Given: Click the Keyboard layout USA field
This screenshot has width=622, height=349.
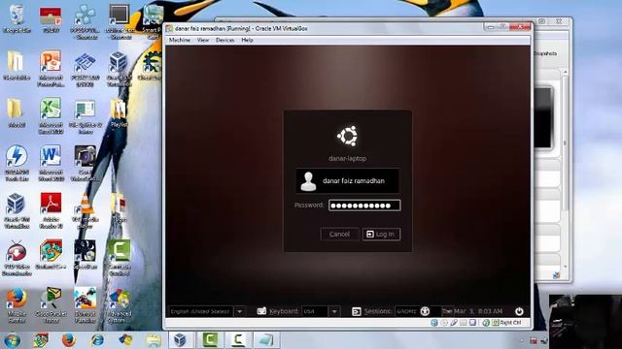Looking at the screenshot, I should tap(315, 311).
